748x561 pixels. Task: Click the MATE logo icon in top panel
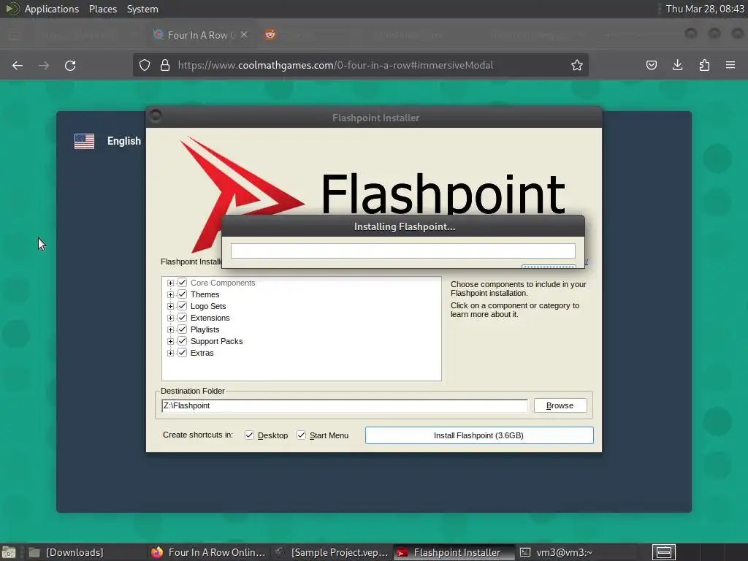12,9
